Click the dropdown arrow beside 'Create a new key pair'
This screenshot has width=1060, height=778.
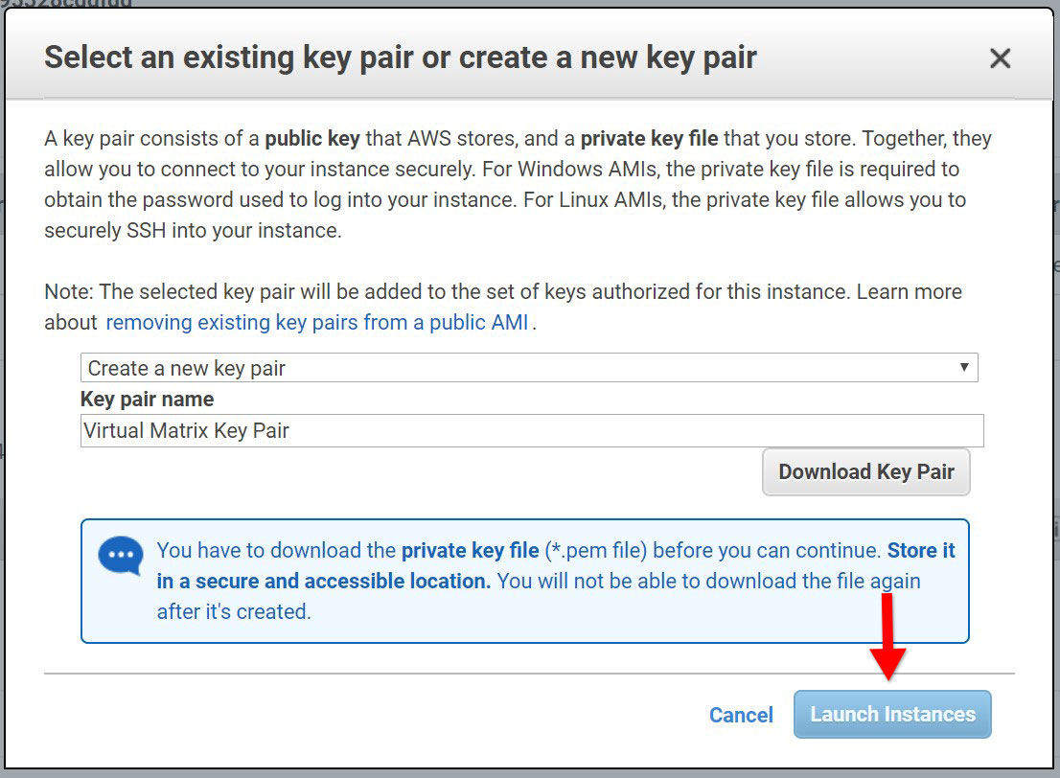[x=963, y=367]
